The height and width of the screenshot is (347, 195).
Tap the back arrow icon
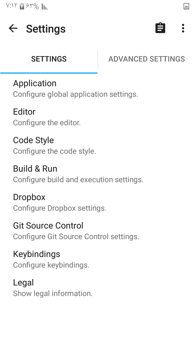(x=13, y=28)
